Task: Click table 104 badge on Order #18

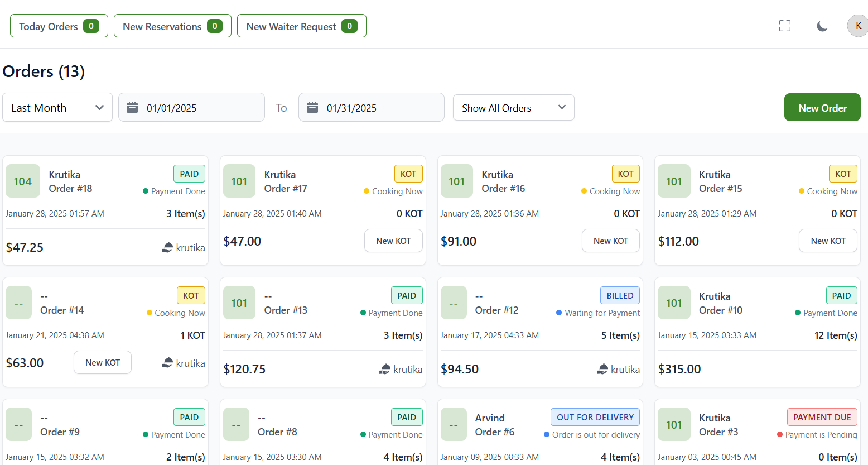Action: (x=23, y=181)
